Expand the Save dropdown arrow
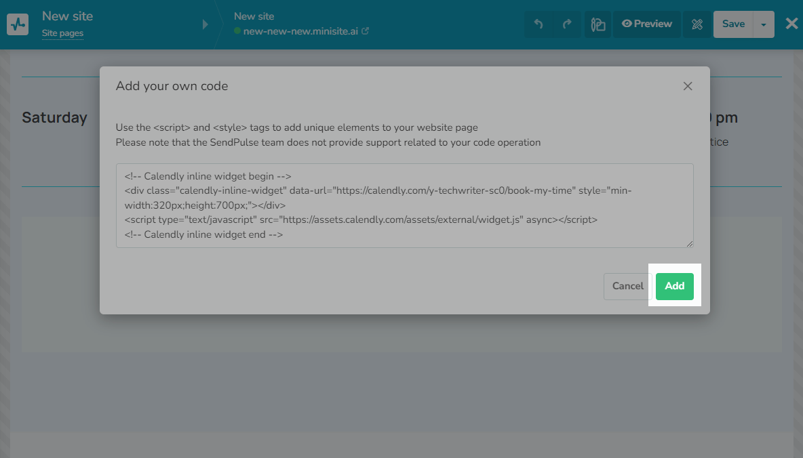Image resolution: width=803 pixels, height=458 pixels. (x=764, y=24)
